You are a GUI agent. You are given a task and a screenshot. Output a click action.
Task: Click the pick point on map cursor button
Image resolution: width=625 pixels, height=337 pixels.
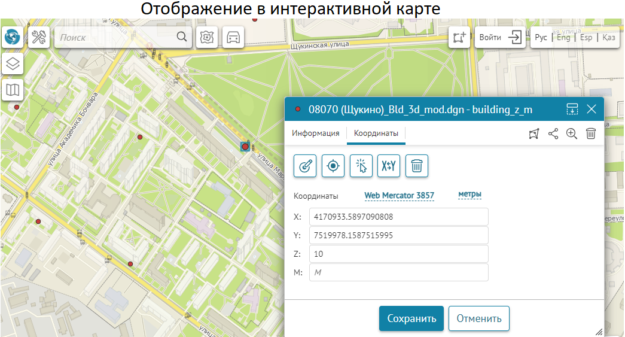(x=361, y=166)
